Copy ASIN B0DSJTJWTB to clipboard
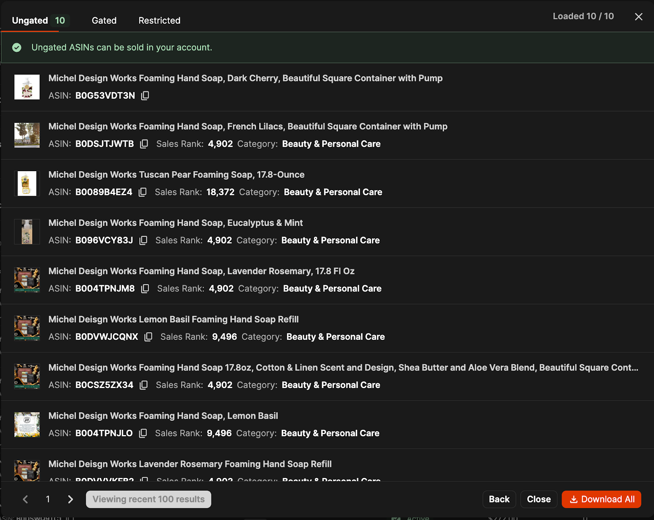 144,144
